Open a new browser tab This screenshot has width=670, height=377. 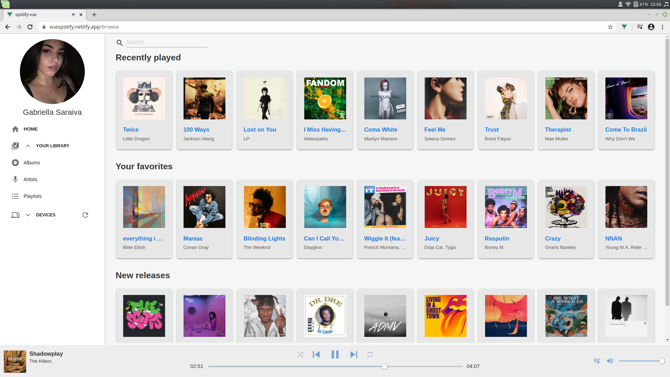pos(94,15)
